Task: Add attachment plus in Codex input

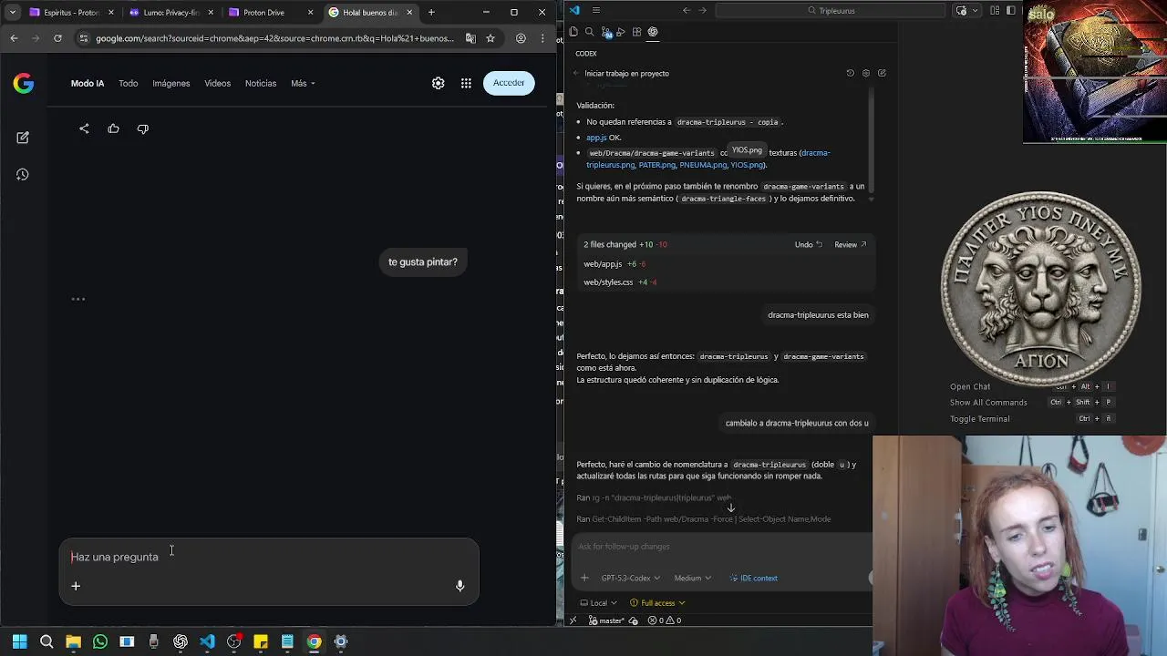Action: [x=584, y=578]
